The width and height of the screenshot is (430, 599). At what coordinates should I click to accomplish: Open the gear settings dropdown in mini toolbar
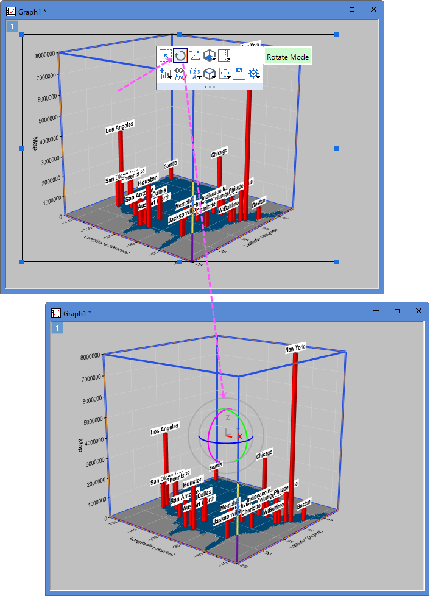(x=254, y=73)
